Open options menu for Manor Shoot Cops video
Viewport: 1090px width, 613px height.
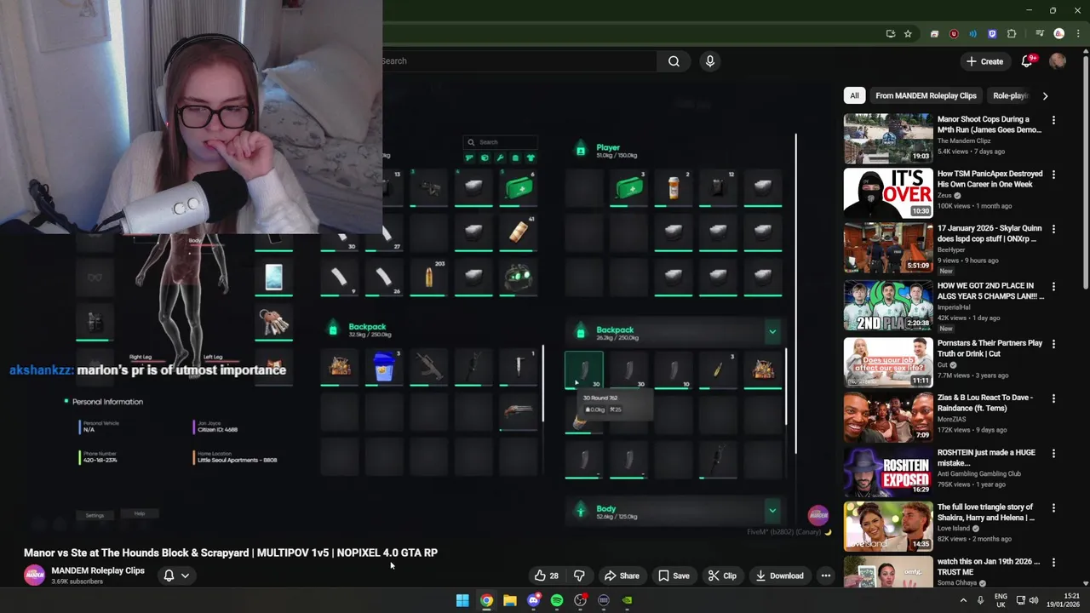[x=1053, y=120]
